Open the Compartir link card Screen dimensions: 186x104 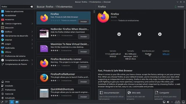tap(167, 94)
